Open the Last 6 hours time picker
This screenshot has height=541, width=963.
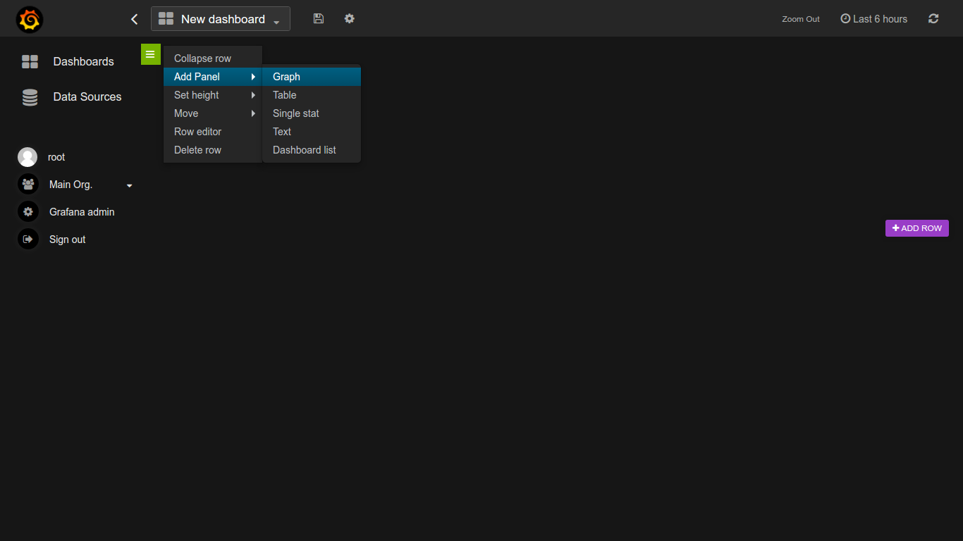[874, 19]
